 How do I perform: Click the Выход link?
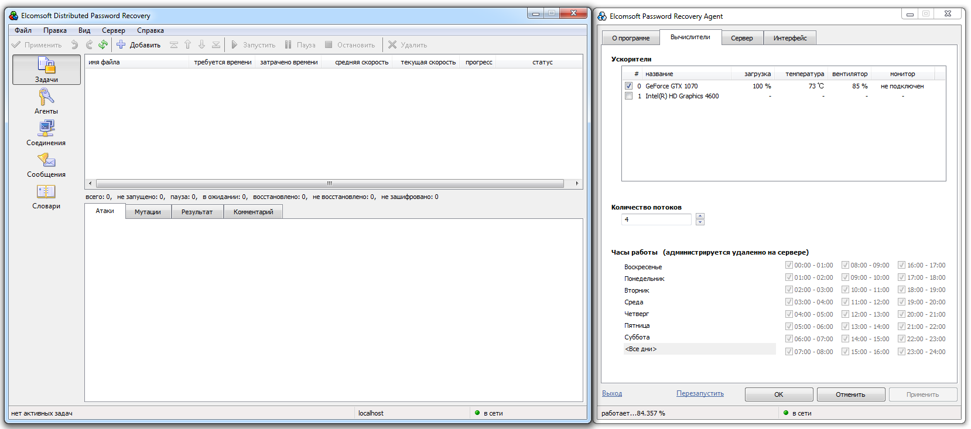[x=612, y=393]
